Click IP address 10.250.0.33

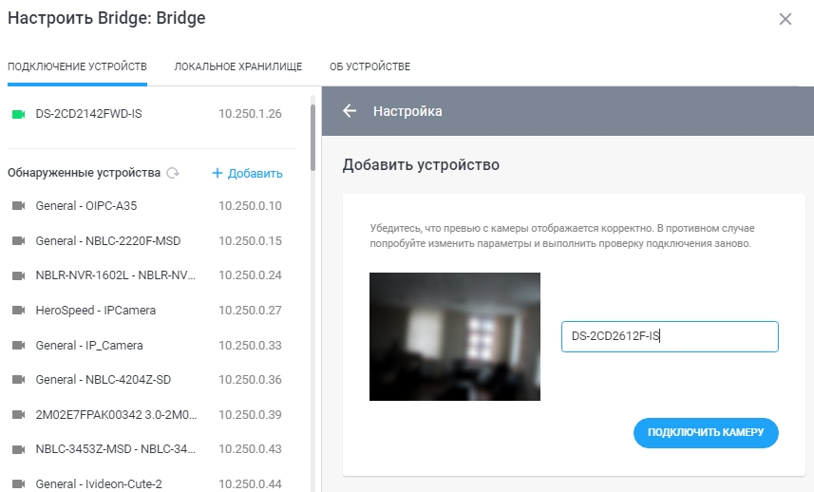pos(250,345)
